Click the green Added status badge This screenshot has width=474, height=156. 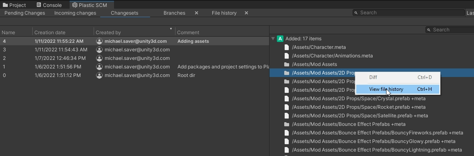(x=280, y=39)
